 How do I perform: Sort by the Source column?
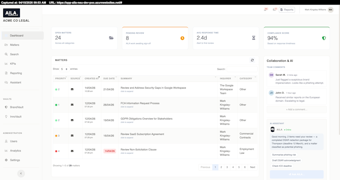75,78
